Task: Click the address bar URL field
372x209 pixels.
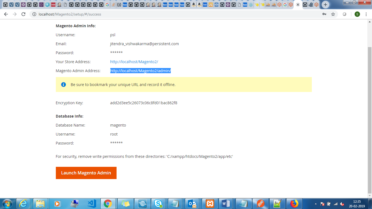Action: pos(163,14)
